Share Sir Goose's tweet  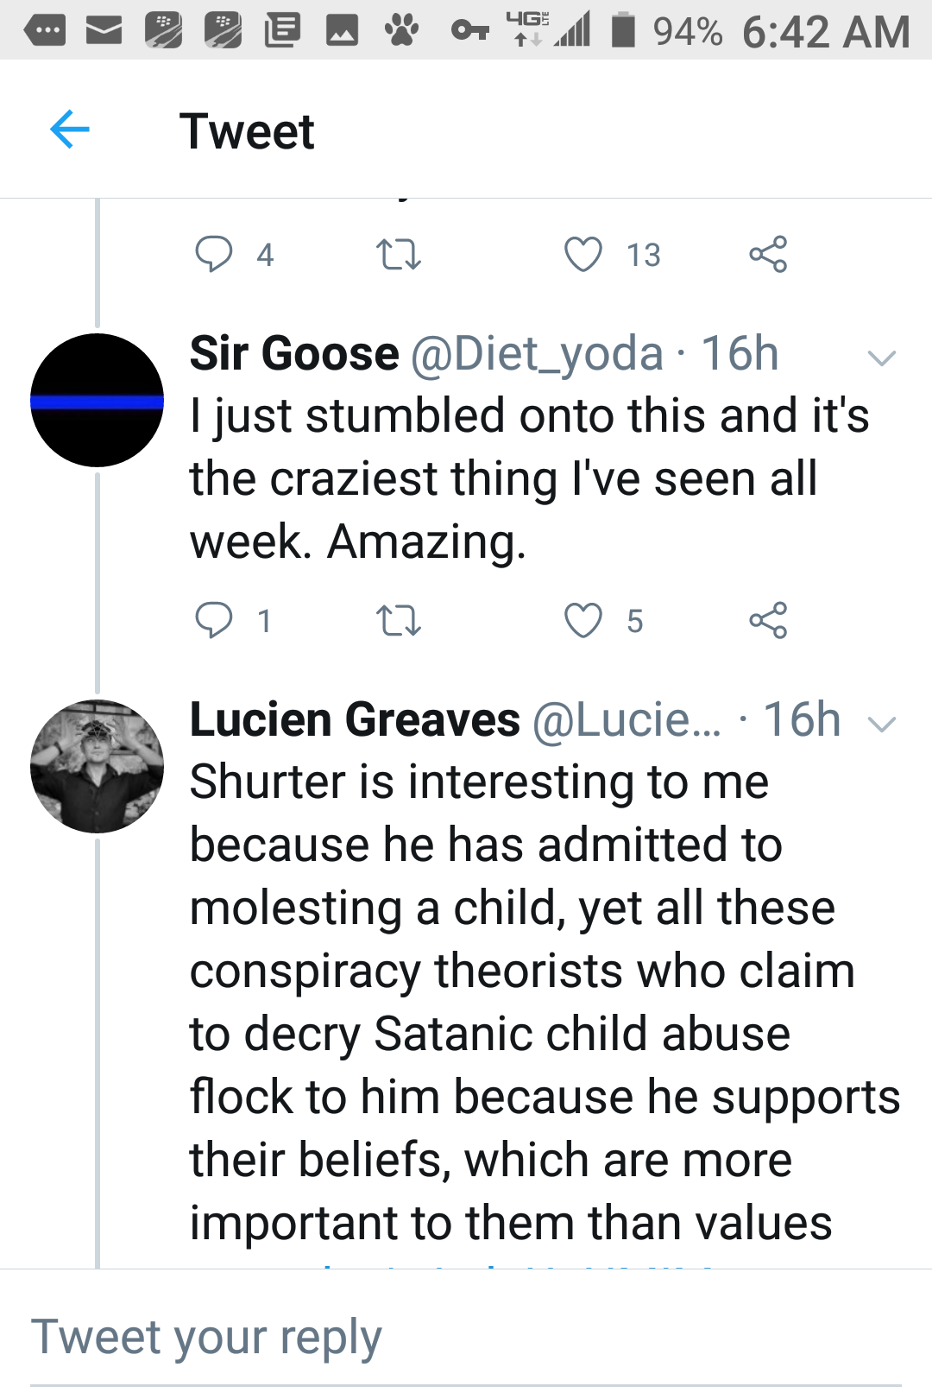pyautogui.click(x=768, y=620)
